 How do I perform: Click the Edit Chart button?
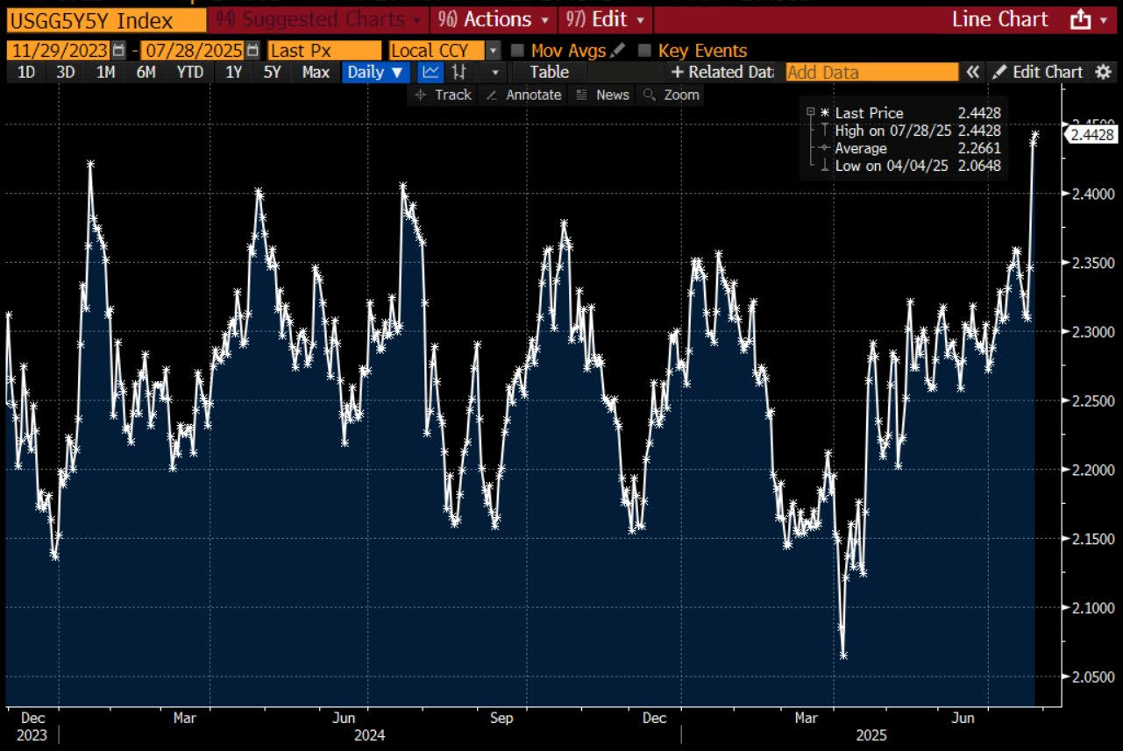pos(1038,72)
